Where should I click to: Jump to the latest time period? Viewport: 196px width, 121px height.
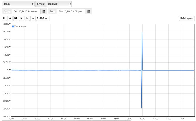click(33, 18)
